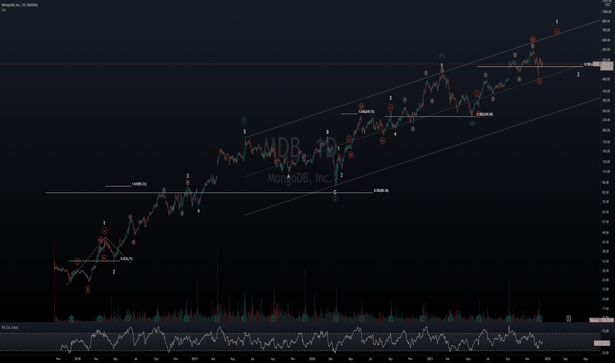Click the last filled earnings marker near December 2021
615x363 pixels.
(x=539, y=318)
